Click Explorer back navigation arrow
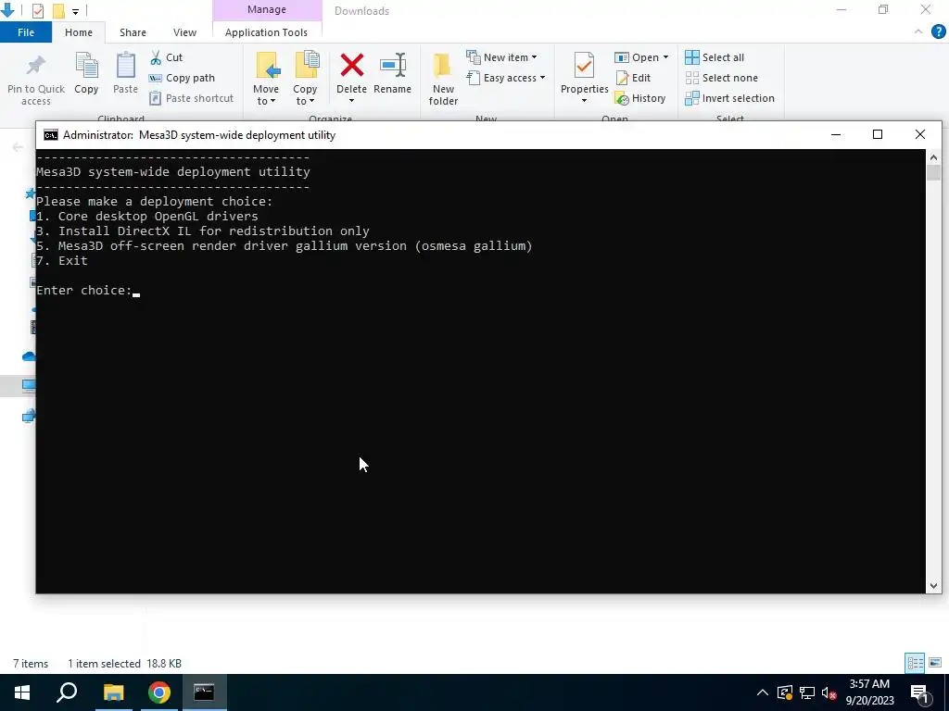The image size is (949, 711). click(18, 147)
